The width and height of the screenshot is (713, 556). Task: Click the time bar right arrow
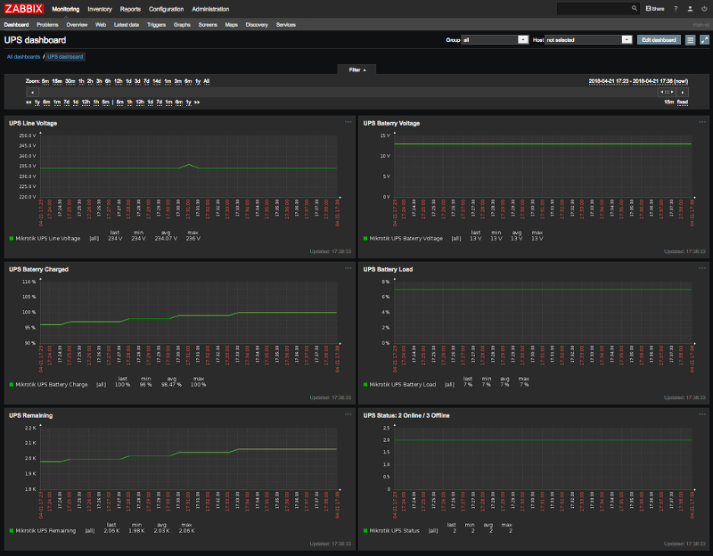click(x=682, y=92)
